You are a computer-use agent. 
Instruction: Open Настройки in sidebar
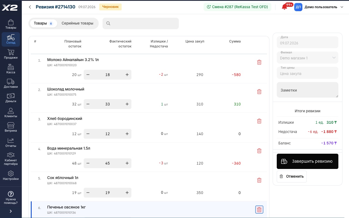(11, 175)
